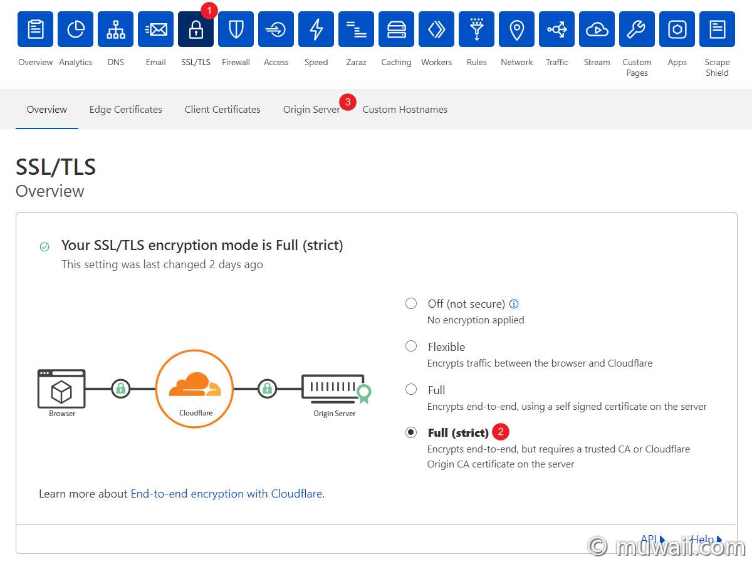
Task: Click the Firewall label text
Action: pyautogui.click(x=236, y=62)
